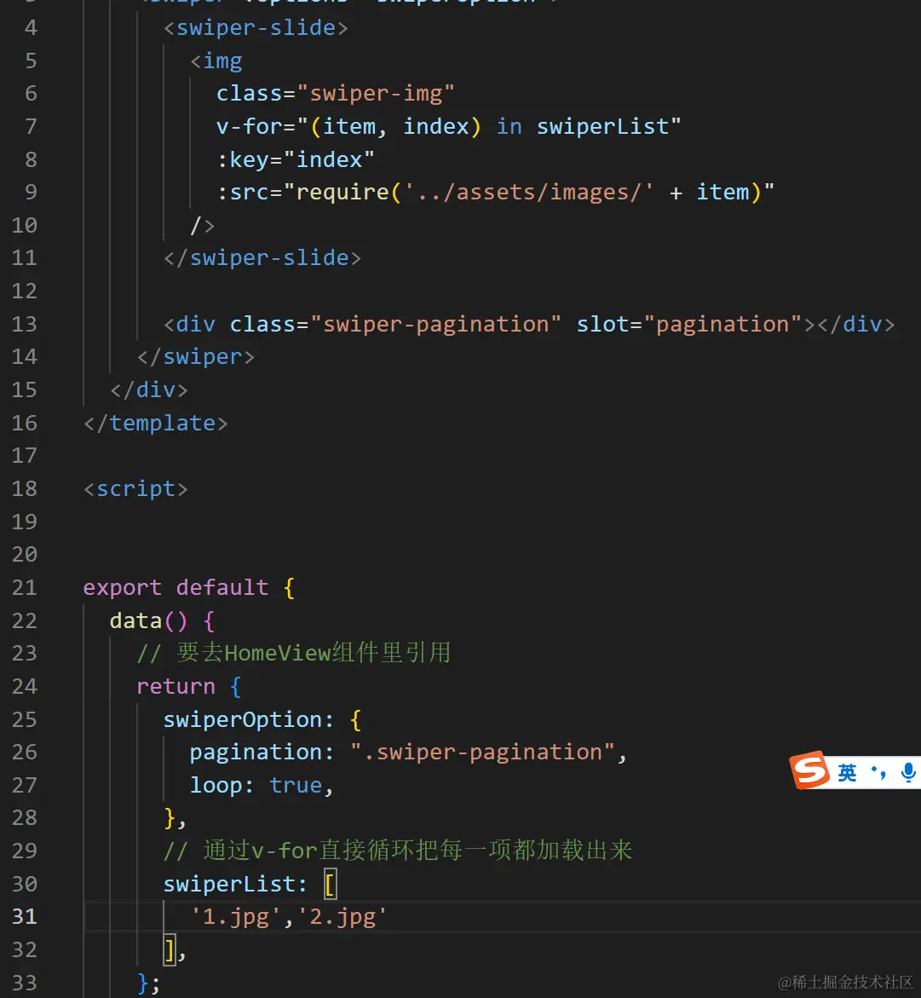Click the :src require('../assets/images/' + item) line

tap(496, 193)
